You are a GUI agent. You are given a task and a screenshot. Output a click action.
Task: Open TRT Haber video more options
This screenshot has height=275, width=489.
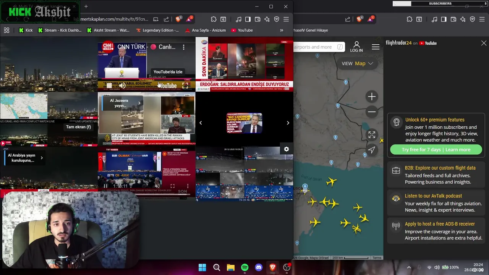[x=188, y=186]
